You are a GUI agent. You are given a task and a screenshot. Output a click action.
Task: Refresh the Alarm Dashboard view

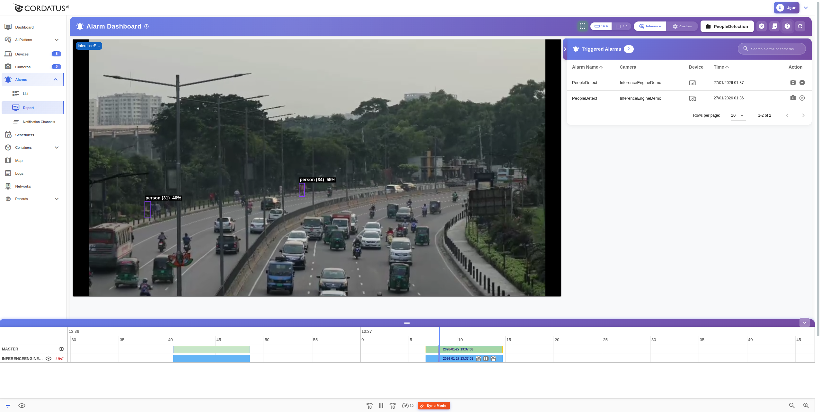[799, 26]
